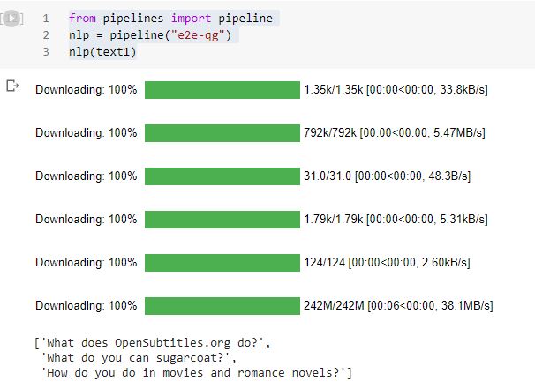Click the first progress bar at 1.35k/1.35k
This screenshot has width=535, height=389.
[x=222, y=90]
